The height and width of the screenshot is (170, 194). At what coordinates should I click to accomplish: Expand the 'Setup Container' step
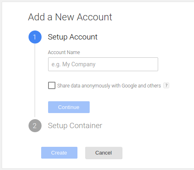tap(75, 126)
